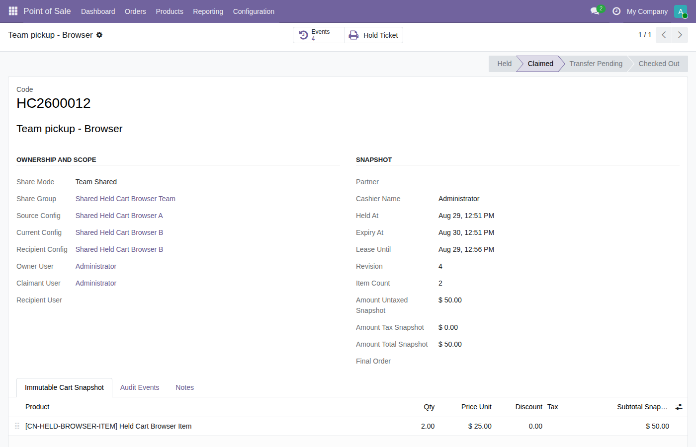Click the Qty column header
Image resolution: width=696 pixels, height=447 pixels.
[x=429, y=407]
